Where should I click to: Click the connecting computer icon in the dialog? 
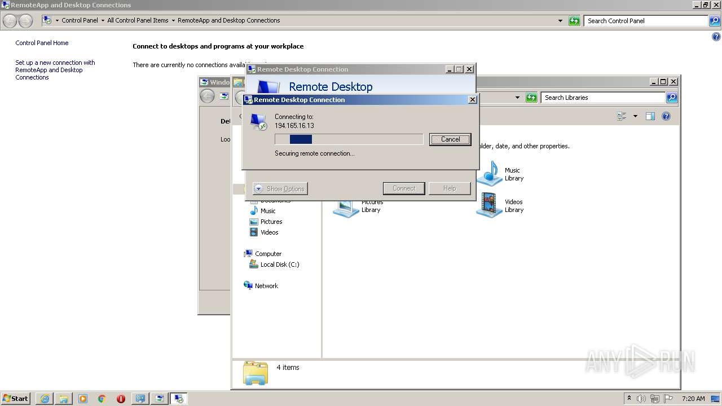coord(258,122)
